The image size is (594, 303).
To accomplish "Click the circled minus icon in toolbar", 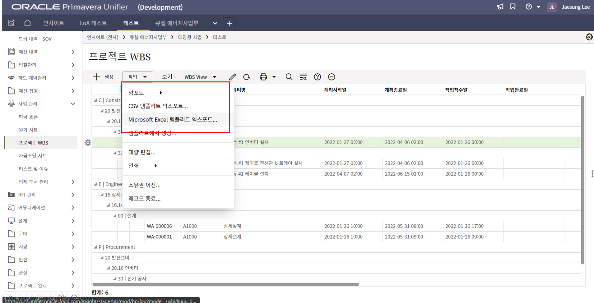I will 332,77.
